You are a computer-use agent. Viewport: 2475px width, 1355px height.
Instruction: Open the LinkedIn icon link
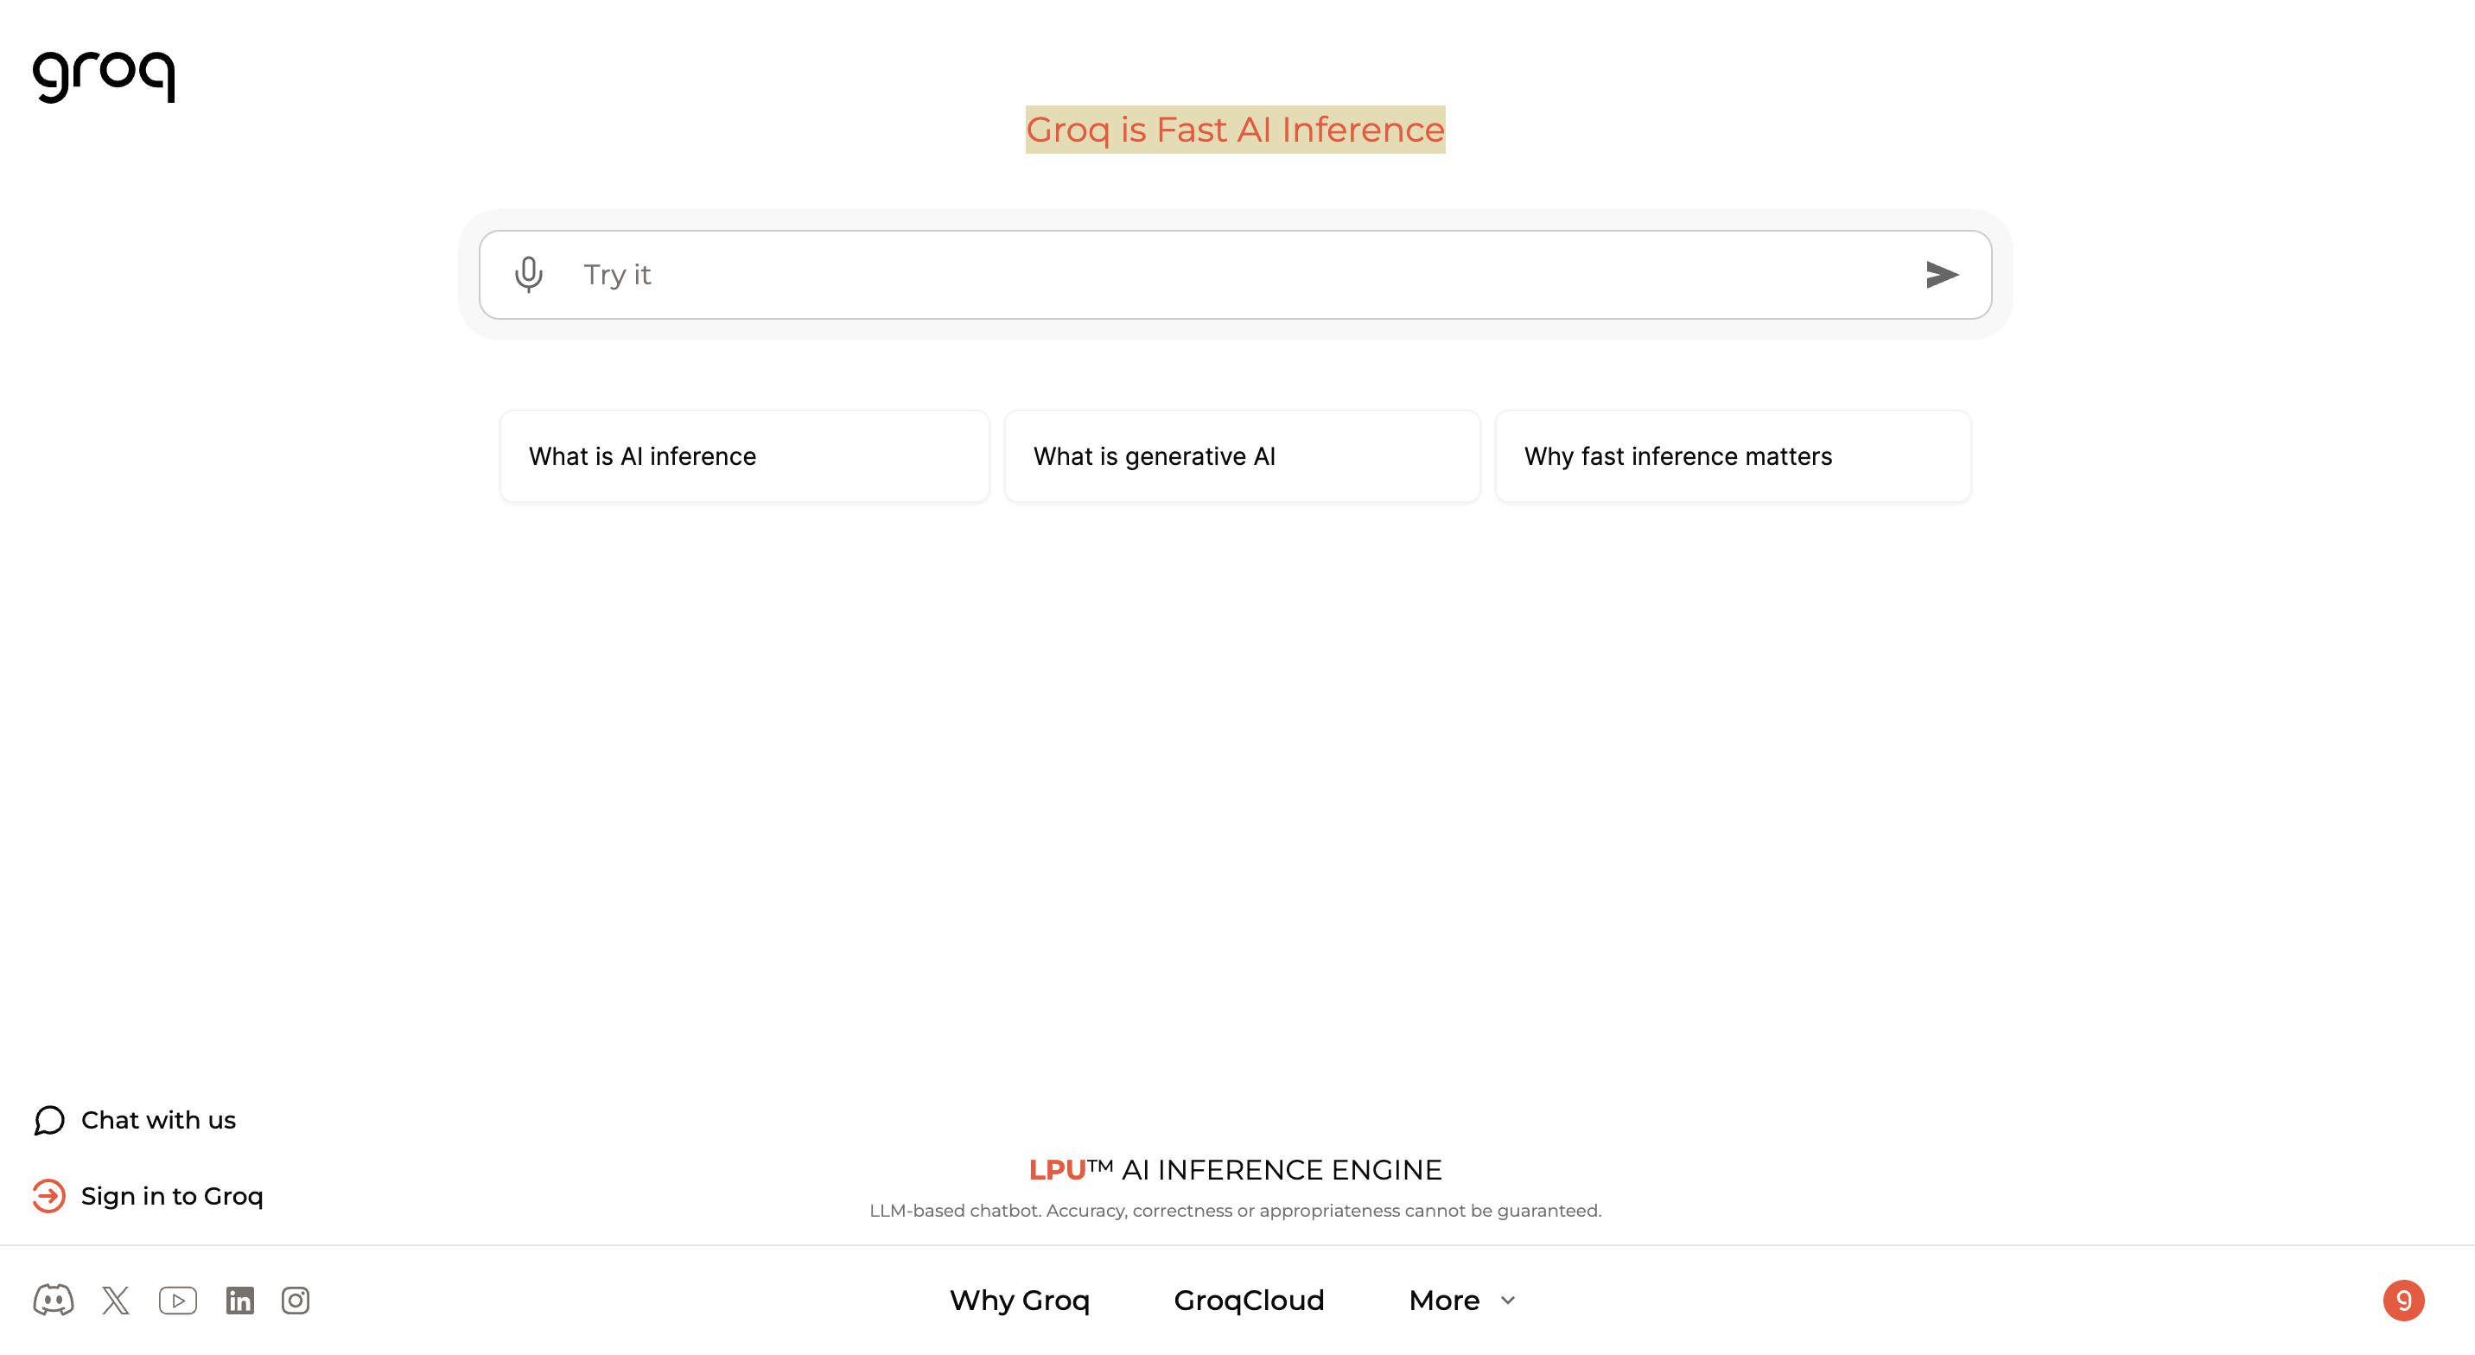click(239, 1301)
